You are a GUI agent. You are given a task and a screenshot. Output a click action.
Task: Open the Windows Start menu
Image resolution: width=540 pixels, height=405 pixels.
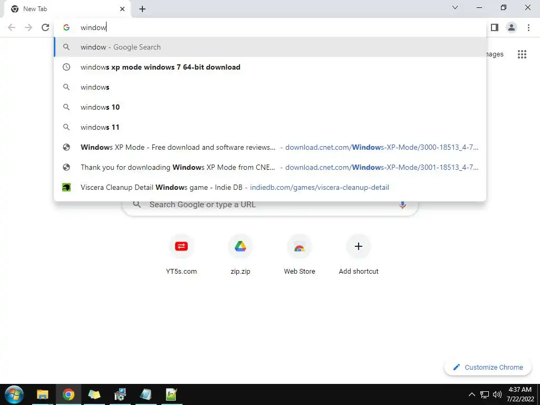(14, 394)
